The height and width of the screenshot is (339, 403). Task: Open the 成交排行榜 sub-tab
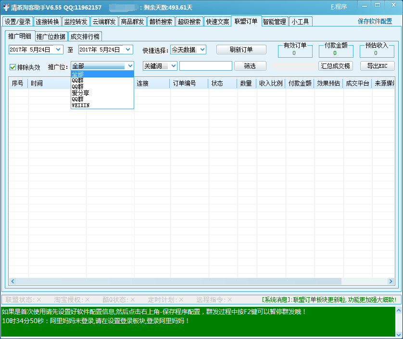coord(85,37)
